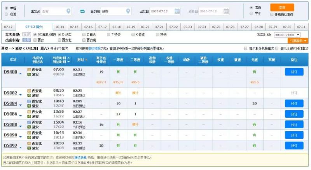311x170 pixels.
Task: Check the T 特快 checkbox
Action: pos(108,34)
